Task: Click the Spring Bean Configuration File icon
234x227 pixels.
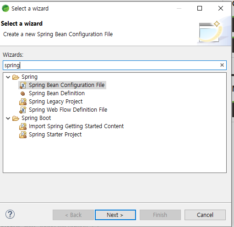Action: pos(23,85)
